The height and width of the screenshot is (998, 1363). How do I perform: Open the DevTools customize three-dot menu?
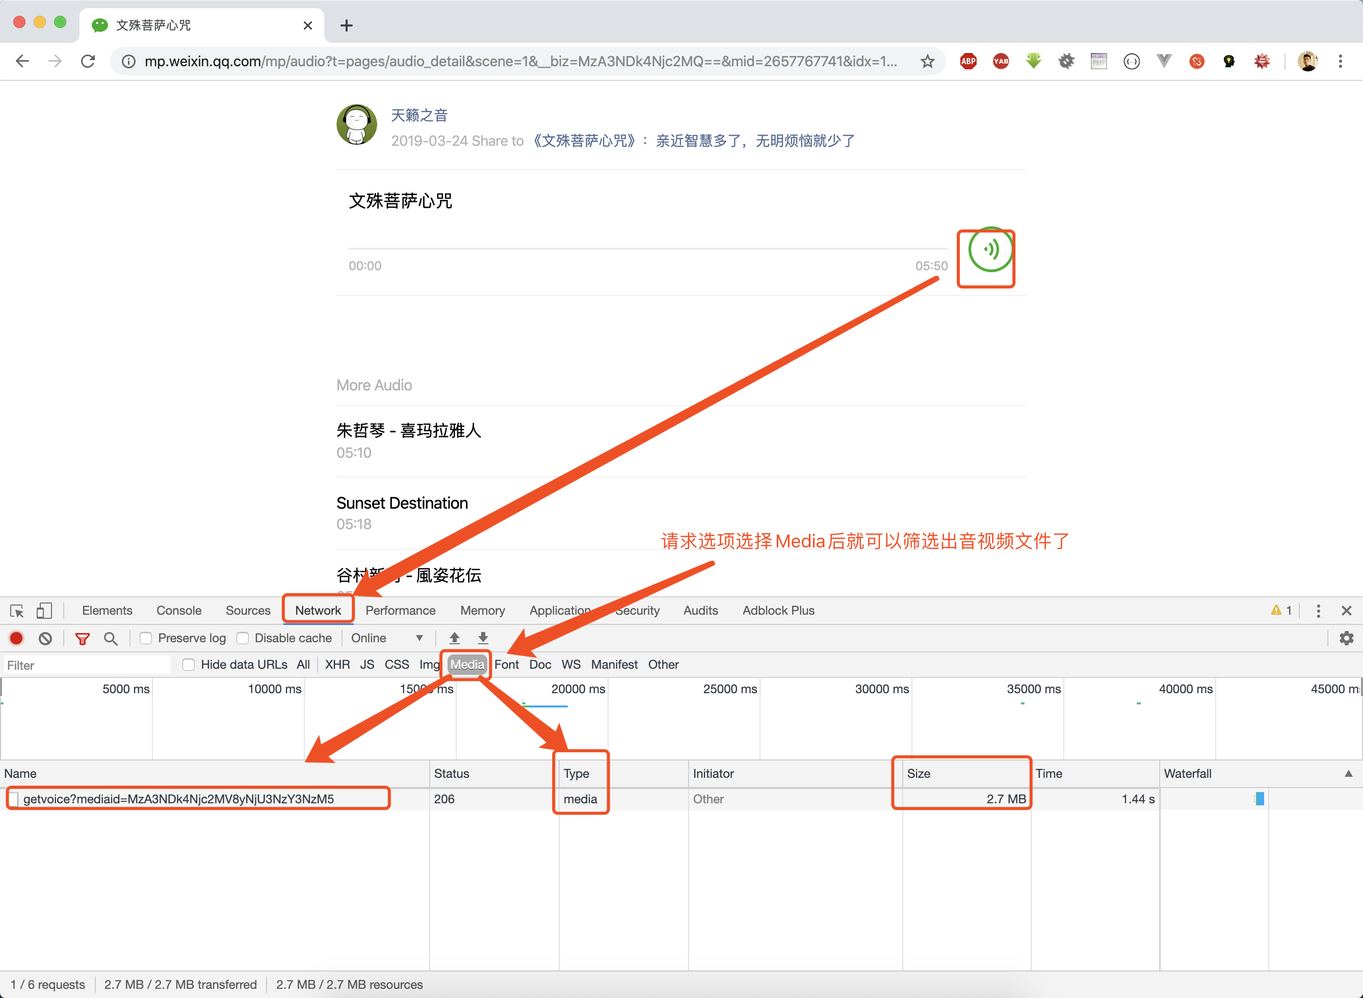click(x=1318, y=611)
